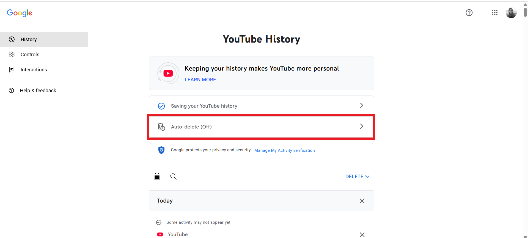Image resolution: width=528 pixels, height=238 pixels.
Task: Expand the Auto-delete (Off) row chevron
Action: point(362,127)
